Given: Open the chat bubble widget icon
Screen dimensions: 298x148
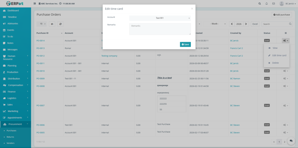Looking at the screenshot, I should pos(291,141).
